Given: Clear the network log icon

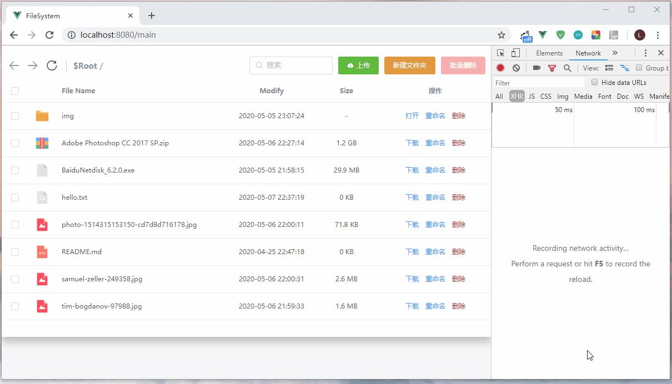Looking at the screenshot, I should point(516,68).
